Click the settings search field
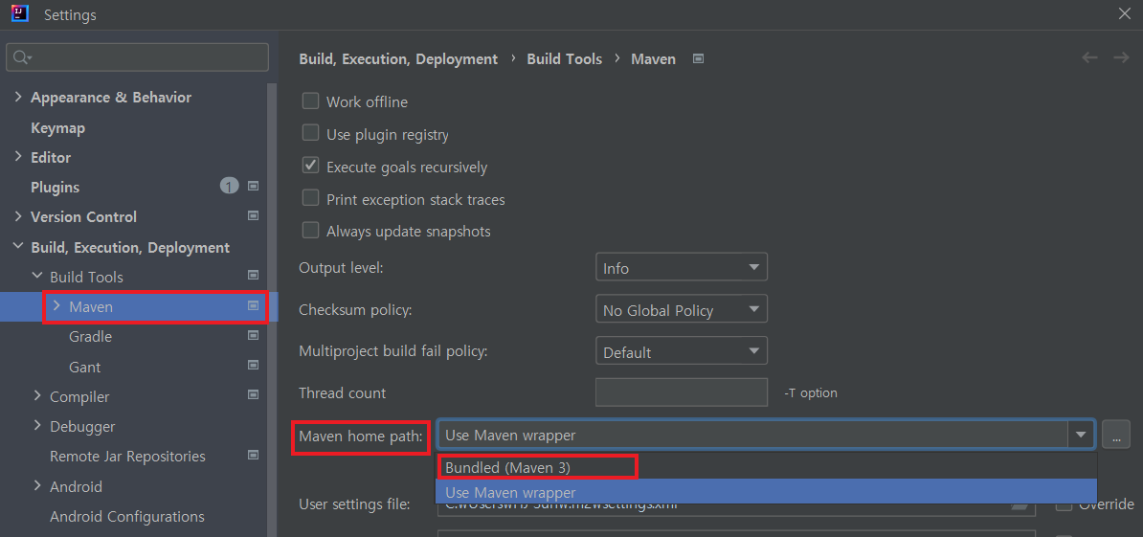Screen dimensions: 1143x537 click(137, 57)
